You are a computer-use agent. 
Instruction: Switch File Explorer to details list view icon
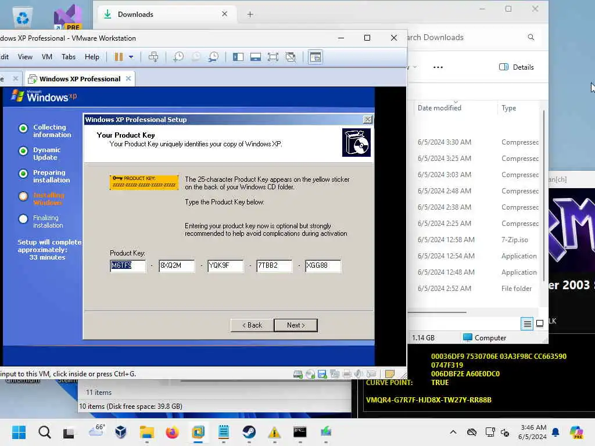pos(527,324)
